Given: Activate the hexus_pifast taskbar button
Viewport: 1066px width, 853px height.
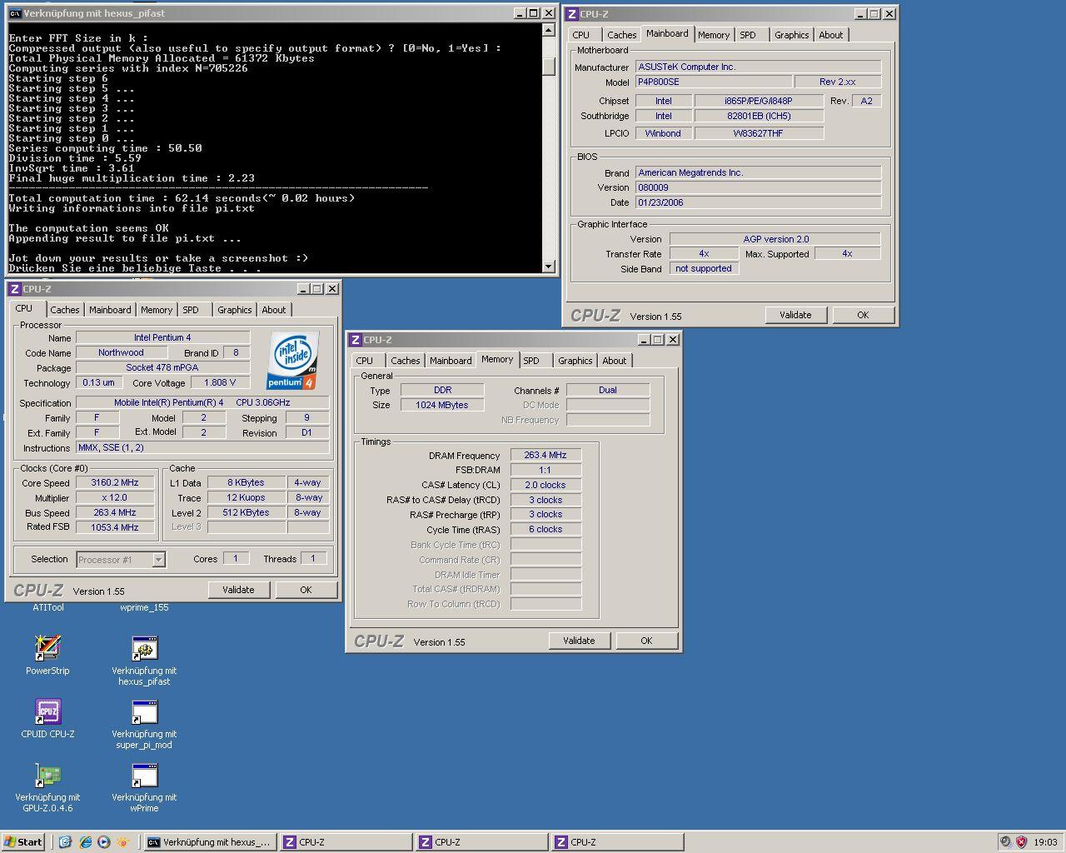Looking at the screenshot, I should tap(209, 842).
